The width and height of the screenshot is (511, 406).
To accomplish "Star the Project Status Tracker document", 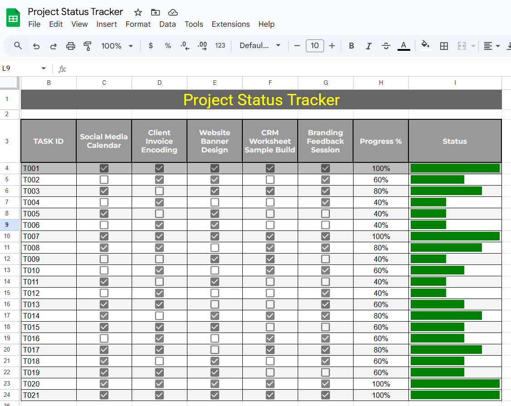I will tap(138, 12).
